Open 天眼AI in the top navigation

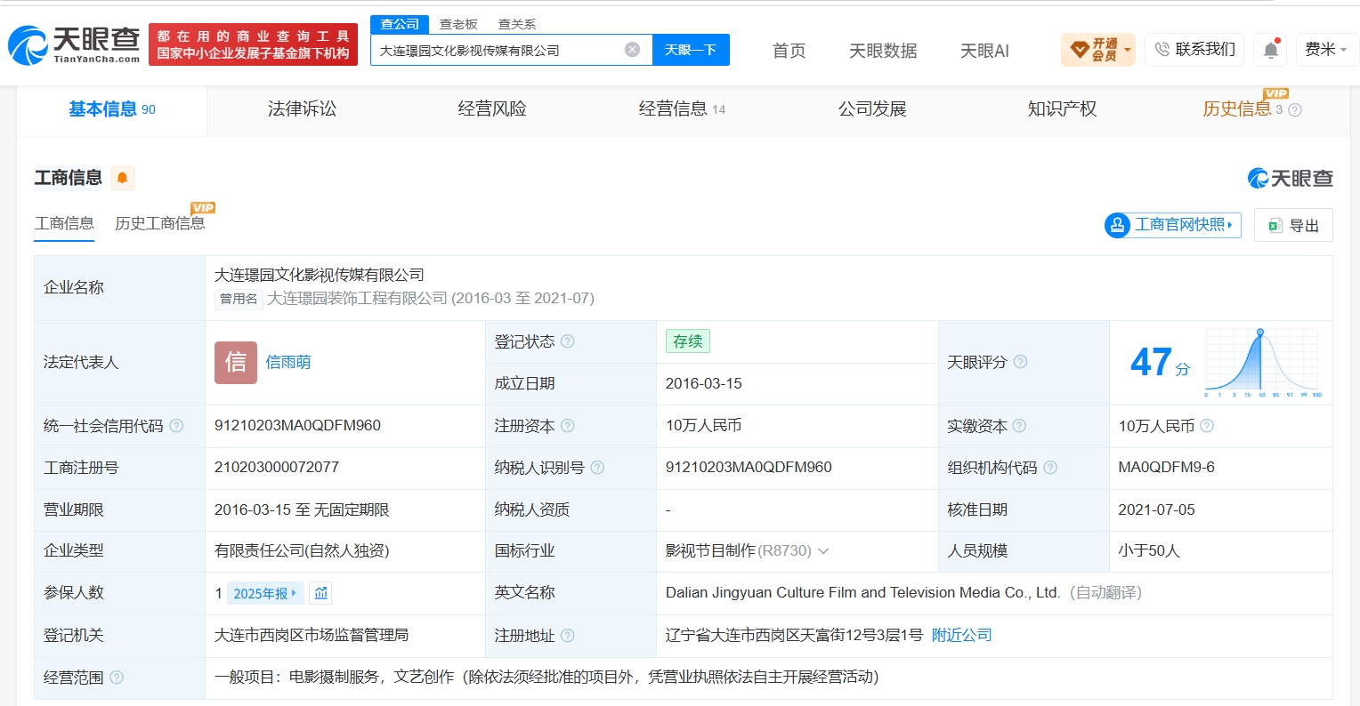[x=984, y=51]
